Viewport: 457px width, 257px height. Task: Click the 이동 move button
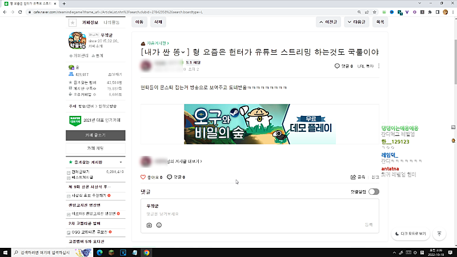(x=139, y=22)
